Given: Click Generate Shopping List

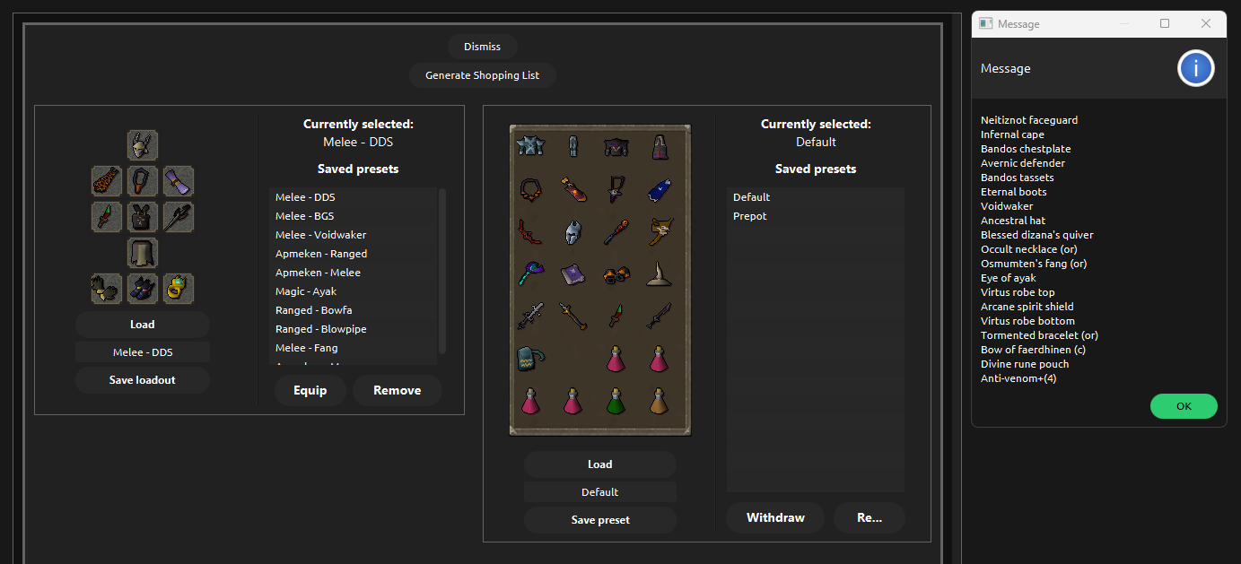Looking at the screenshot, I should coord(482,75).
